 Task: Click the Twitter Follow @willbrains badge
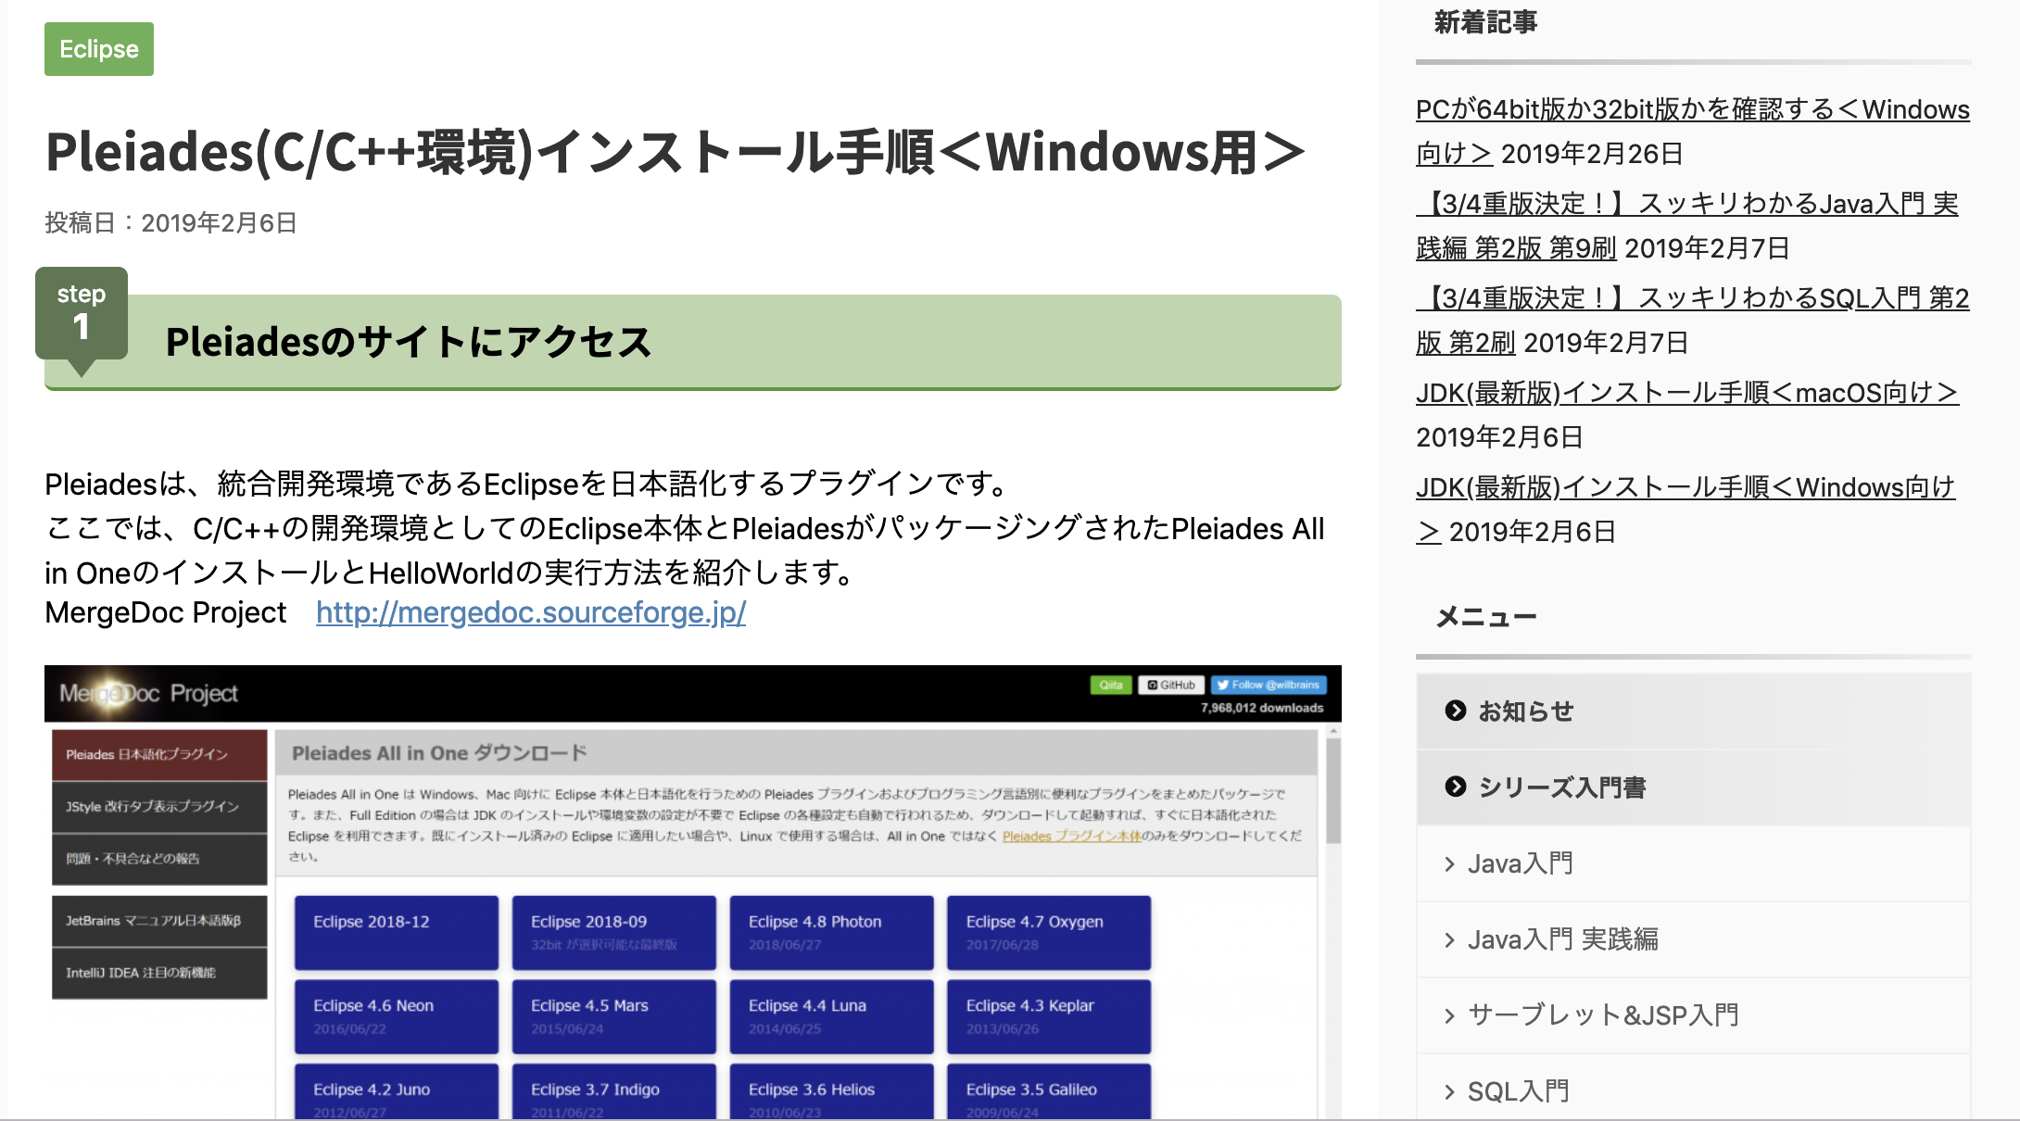pos(1269,686)
